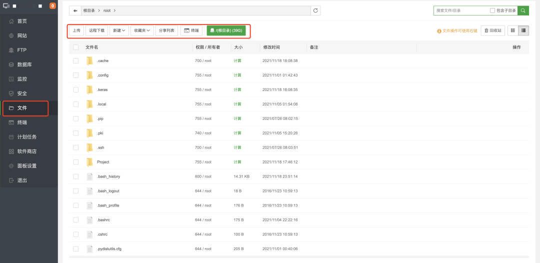540x263 pixels.
Task: Switch to grid view icon
Action: coord(512,30)
